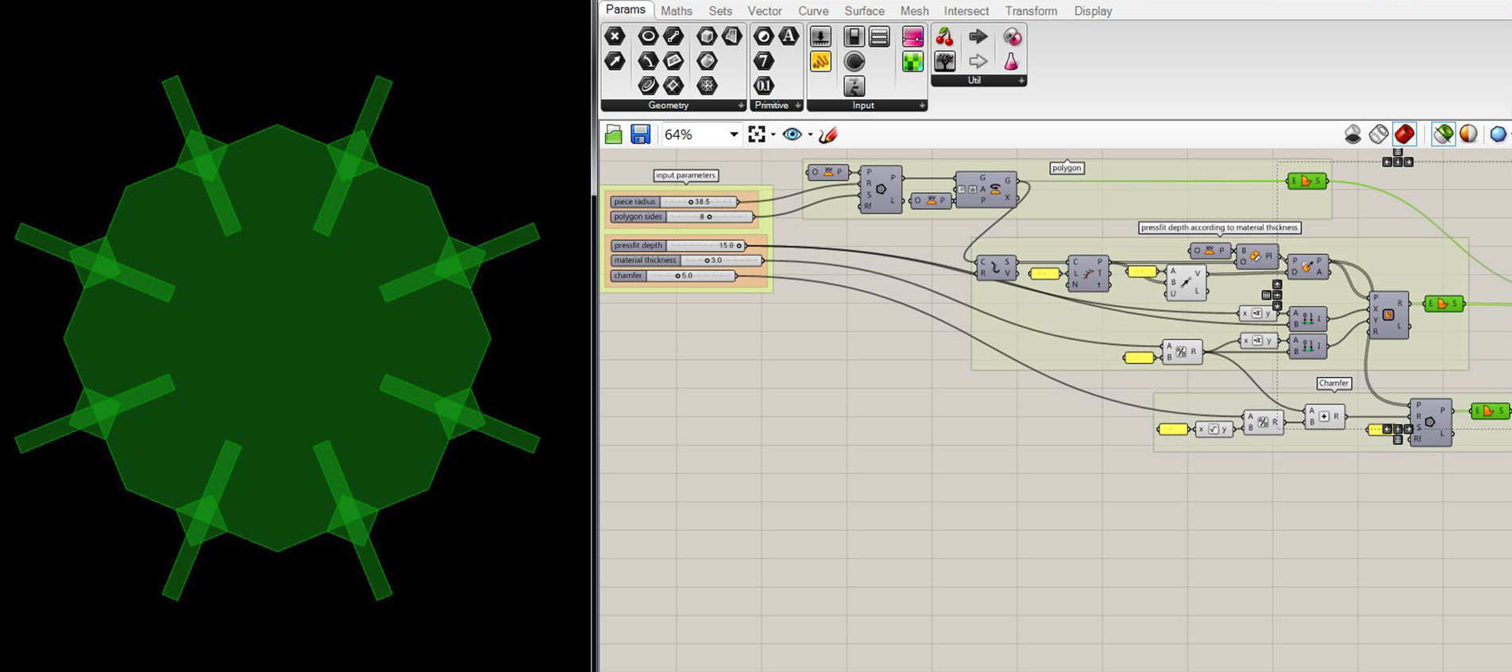This screenshot has height=672, width=1512.
Task: Click the polygon sides slider knob
Action: (709, 217)
